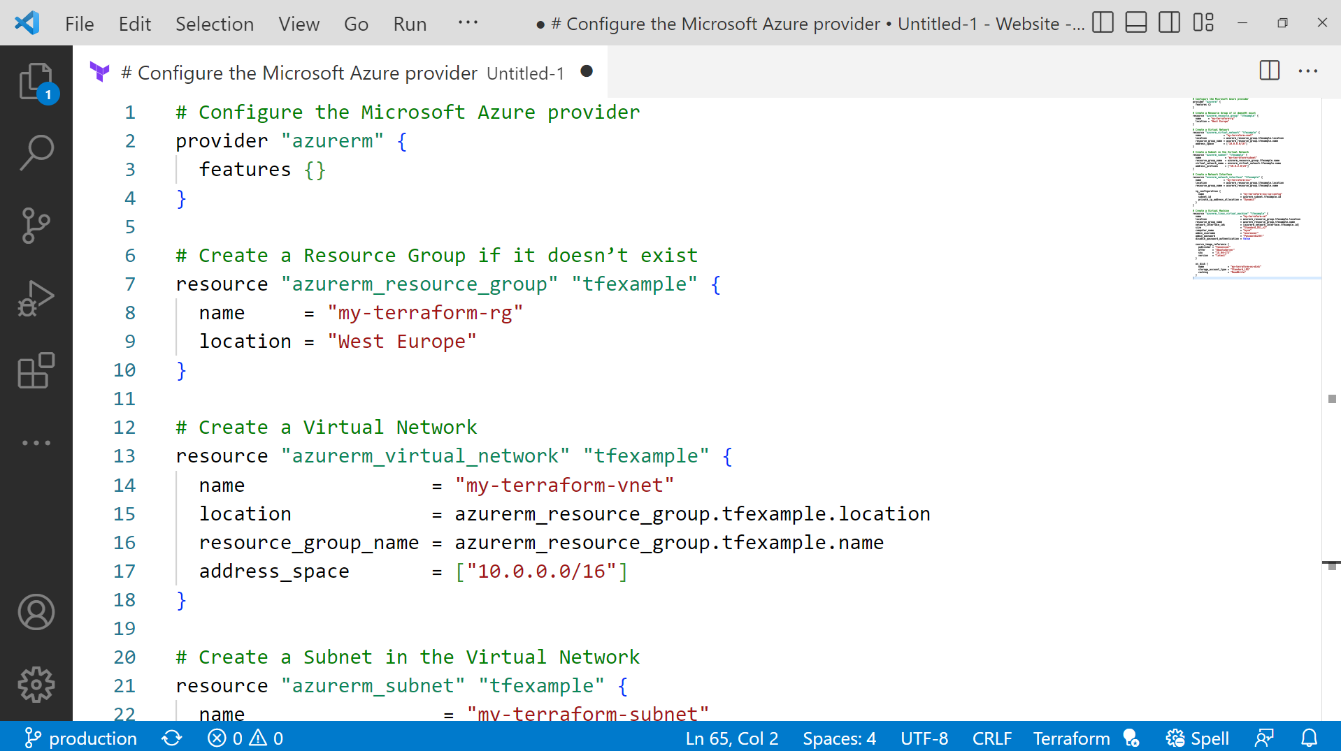
Task: Open the editor more actions menu
Action: tap(1308, 71)
